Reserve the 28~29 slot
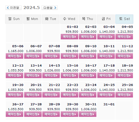Screen dimensions: 139x122 click(x=51, y=114)
